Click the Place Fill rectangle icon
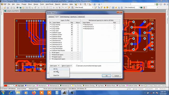 (113, 8)
